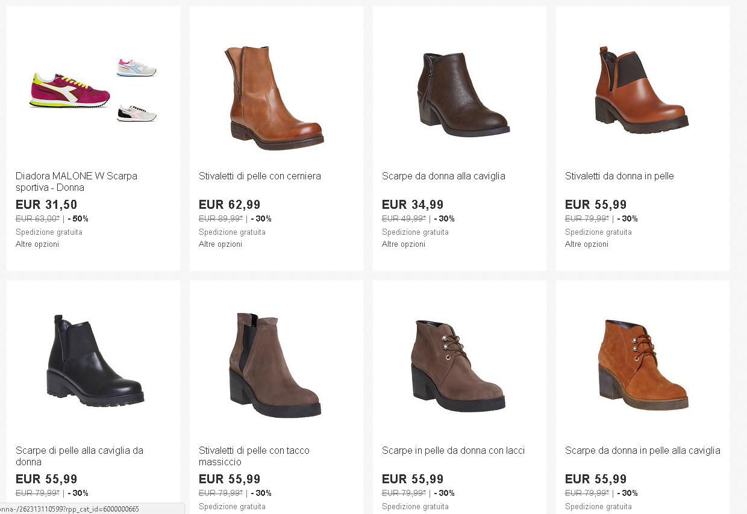Image resolution: width=747 pixels, height=514 pixels.
Task: Open the cognac boot with elastic panel image
Action: (641, 90)
